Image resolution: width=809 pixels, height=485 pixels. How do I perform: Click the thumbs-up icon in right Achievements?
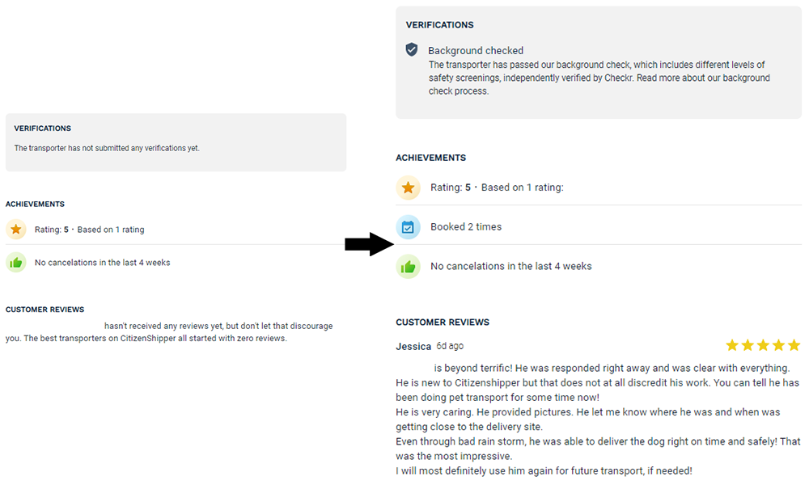(x=408, y=267)
